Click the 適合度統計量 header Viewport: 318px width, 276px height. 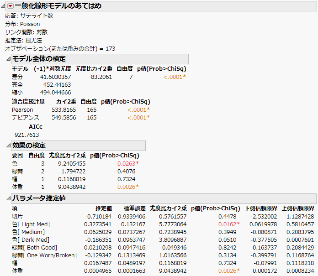(x=28, y=102)
